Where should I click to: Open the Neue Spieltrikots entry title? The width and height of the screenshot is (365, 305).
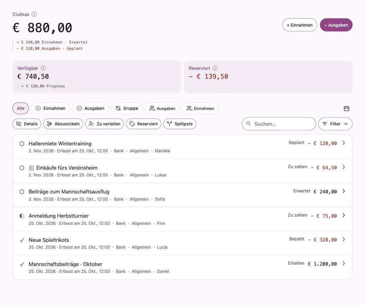(49, 240)
